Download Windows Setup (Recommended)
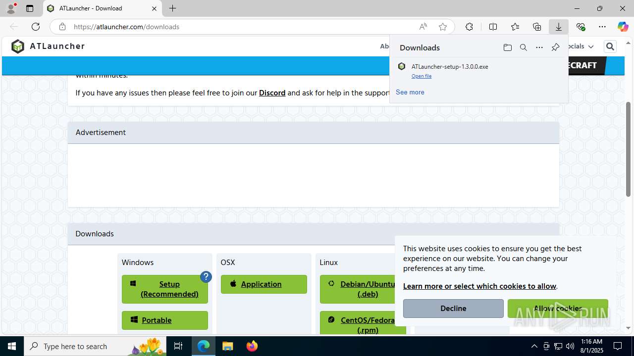This screenshot has height=356, width=634. click(x=165, y=289)
